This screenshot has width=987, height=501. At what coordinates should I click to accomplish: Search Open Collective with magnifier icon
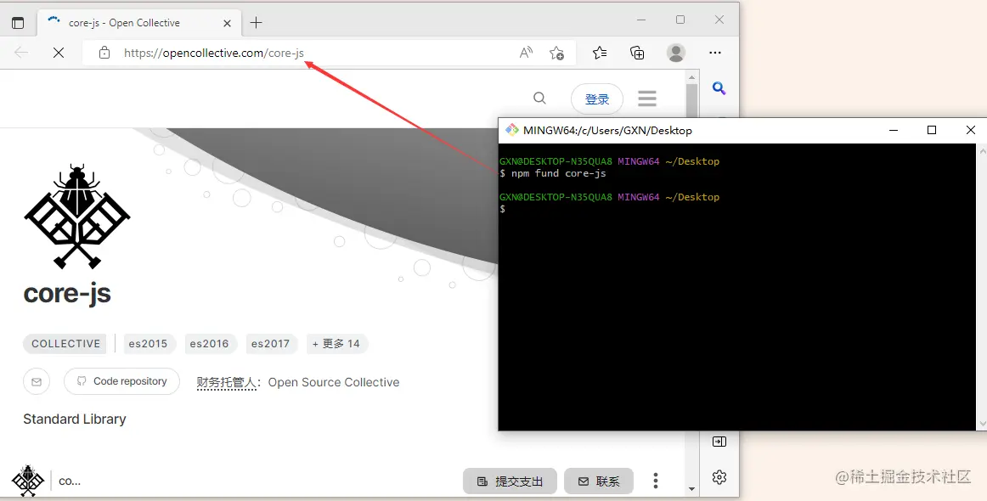click(539, 99)
